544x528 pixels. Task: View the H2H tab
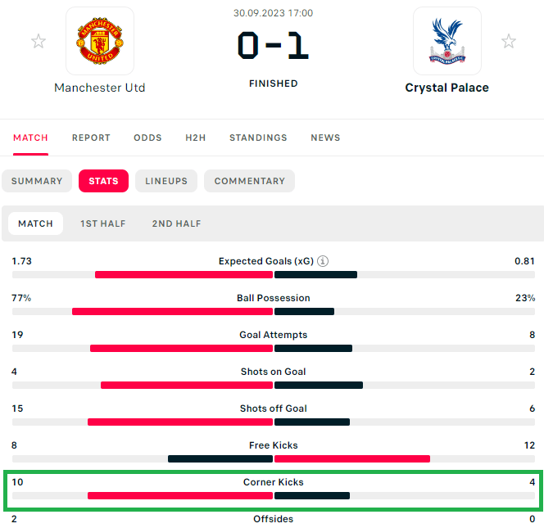click(196, 138)
